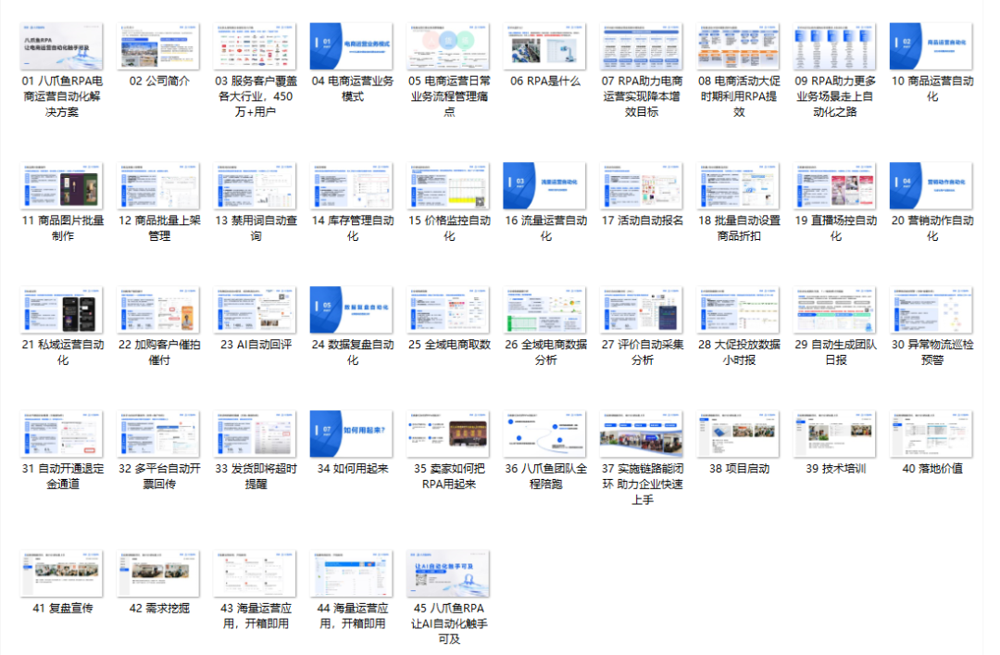Open slide 11 商品图片批量制作 thumbnail
The width and height of the screenshot is (1000, 655).
point(62,186)
